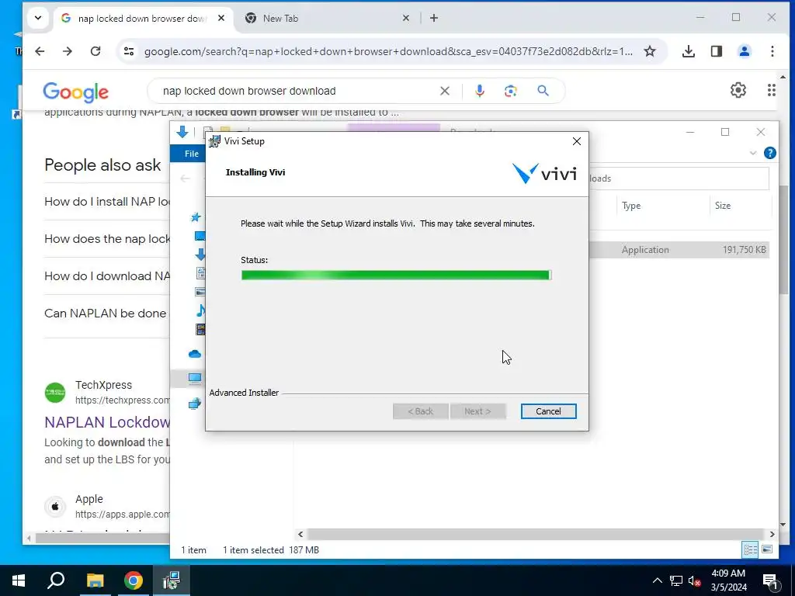
Task: Click the Explorer horizontal scrollbar
Action: (x=536, y=534)
